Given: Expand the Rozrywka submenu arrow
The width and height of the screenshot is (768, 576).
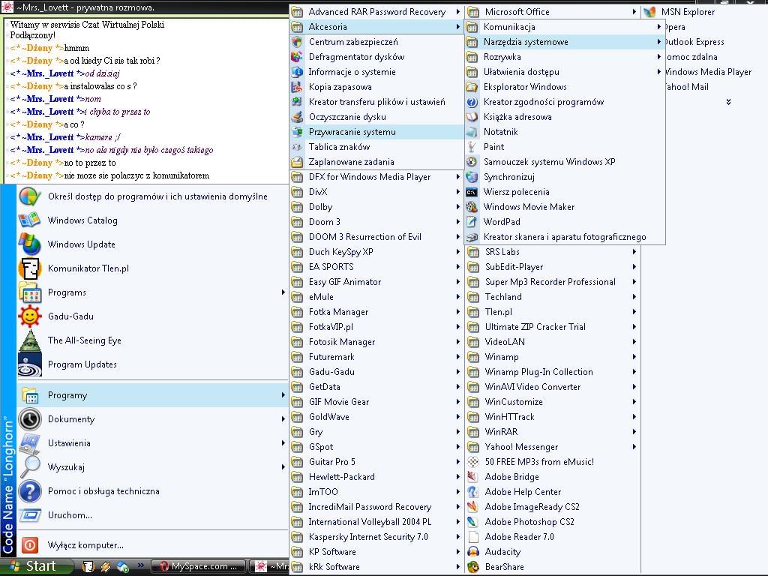Looking at the screenshot, I should tap(659, 57).
